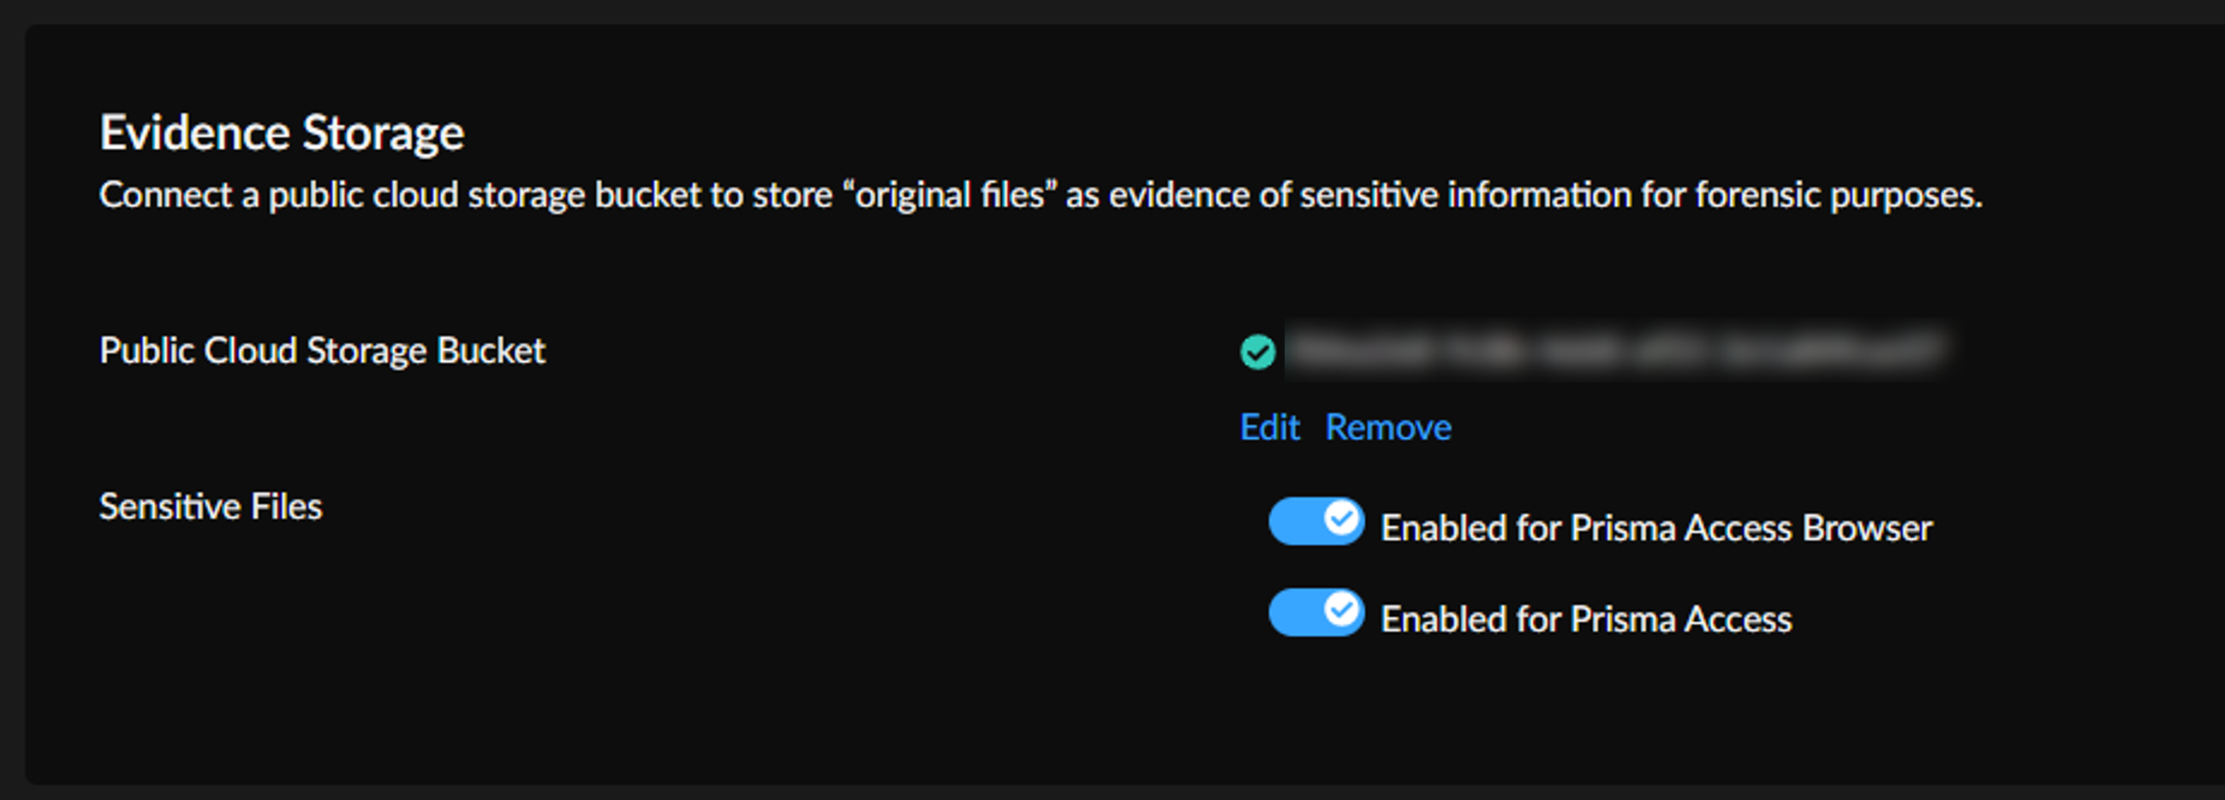Screen dimensions: 2225x800
Task: Click the Edit link for storage bucket
Action: tap(1269, 427)
